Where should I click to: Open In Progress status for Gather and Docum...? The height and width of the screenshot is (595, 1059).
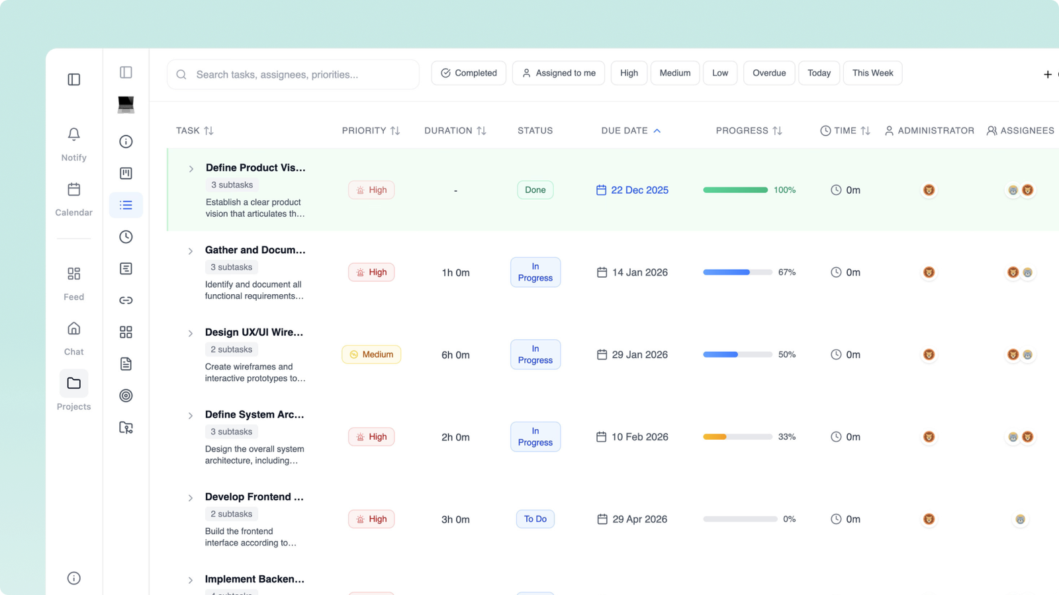click(x=535, y=272)
